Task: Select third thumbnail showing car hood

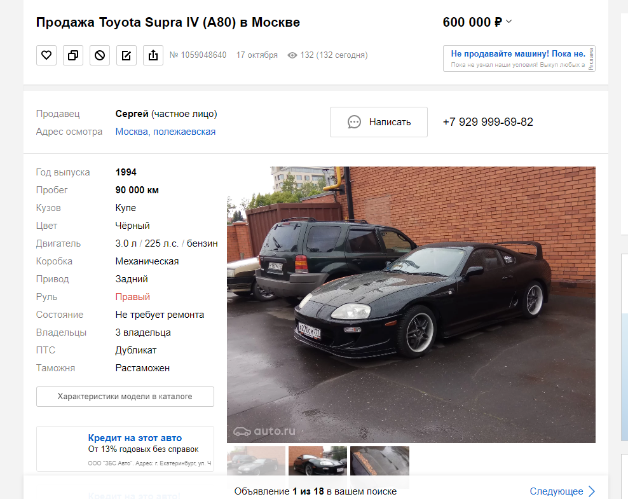Action: pos(379,461)
